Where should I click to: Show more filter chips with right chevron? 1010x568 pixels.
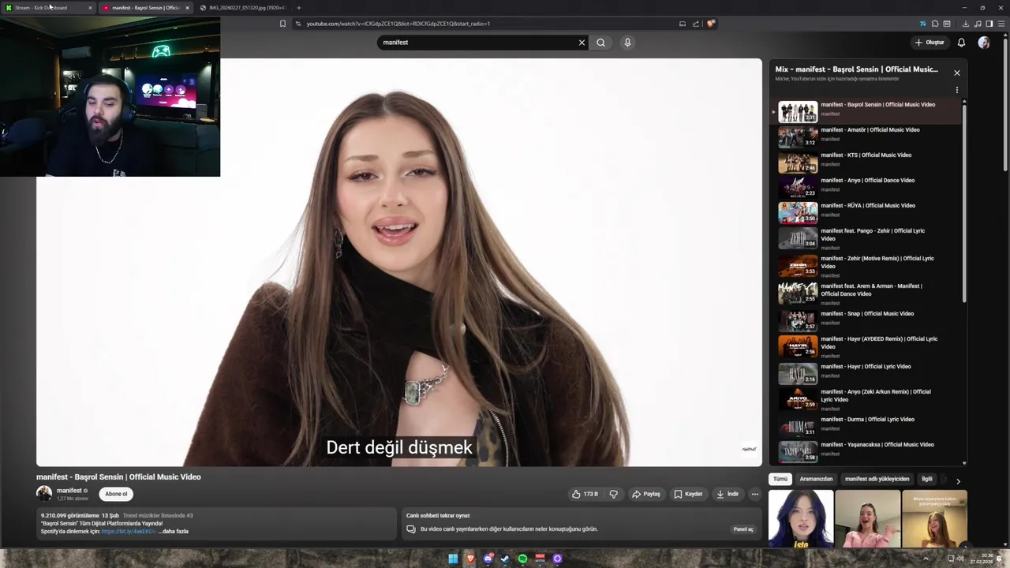[x=958, y=480]
